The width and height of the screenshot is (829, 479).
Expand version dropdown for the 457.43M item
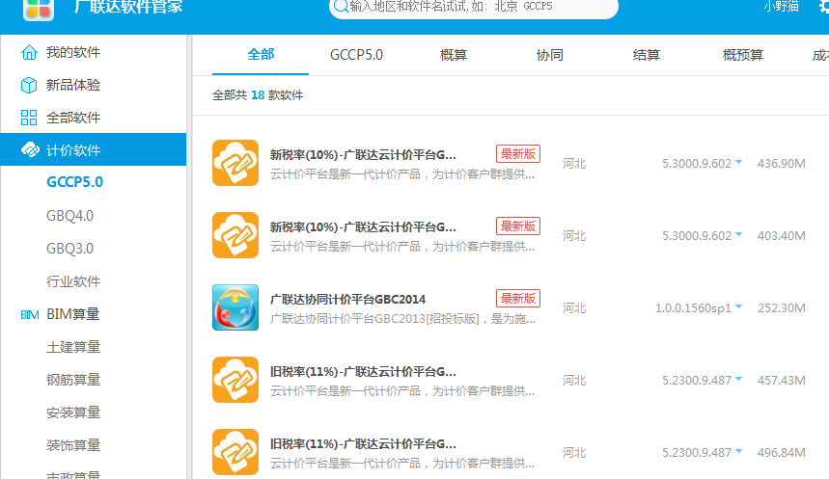pyautogui.click(x=738, y=379)
